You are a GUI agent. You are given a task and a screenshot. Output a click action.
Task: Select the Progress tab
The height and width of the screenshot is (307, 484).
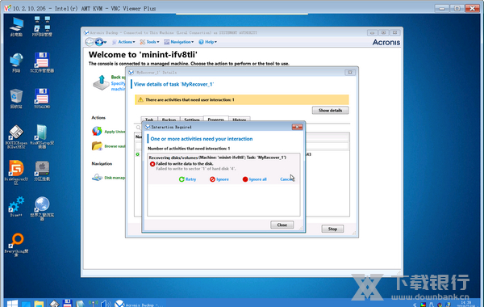click(215, 120)
